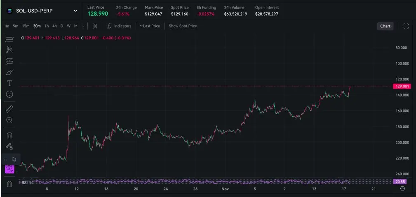416x197 pixels.
Task: Select the Fibonacci retracement tool
Action: [x=9, y=61]
